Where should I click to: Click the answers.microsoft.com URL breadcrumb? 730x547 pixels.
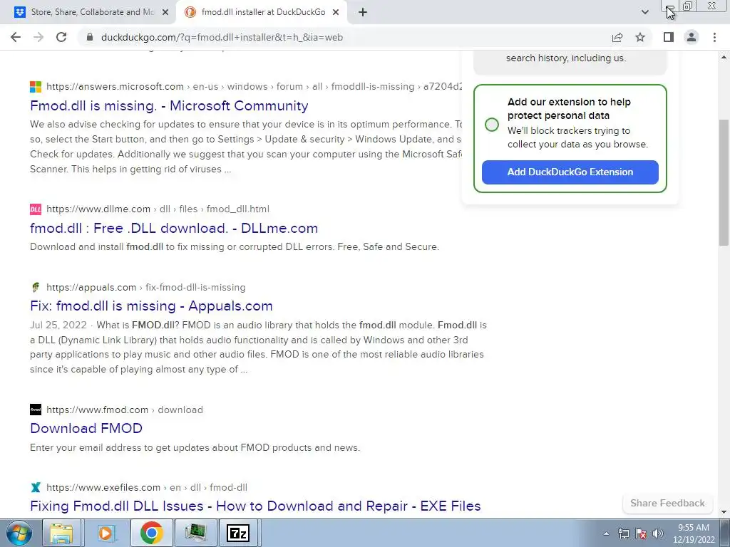pos(255,86)
